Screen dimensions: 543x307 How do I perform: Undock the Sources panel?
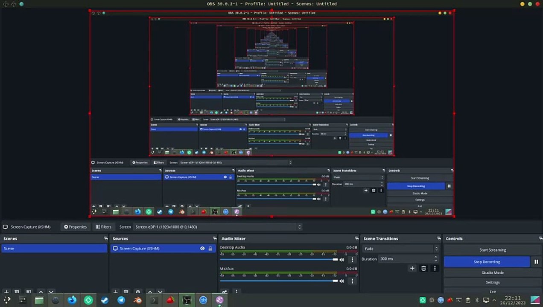[214, 239]
